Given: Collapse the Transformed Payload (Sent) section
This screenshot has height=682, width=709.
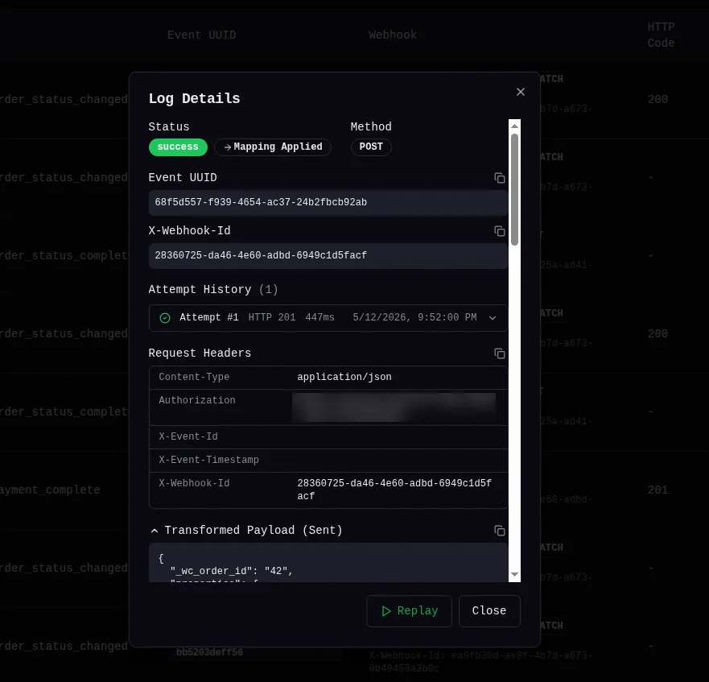Looking at the screenshot, I should (x=155, y=531).
